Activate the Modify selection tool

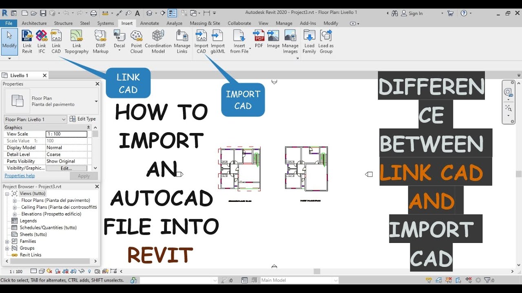9,42
